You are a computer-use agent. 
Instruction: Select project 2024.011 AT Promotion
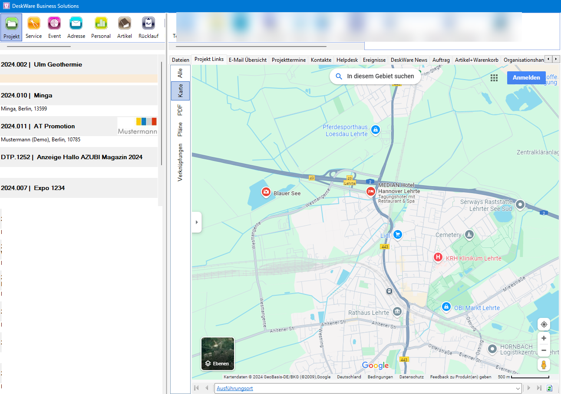[x=79, y=126]
